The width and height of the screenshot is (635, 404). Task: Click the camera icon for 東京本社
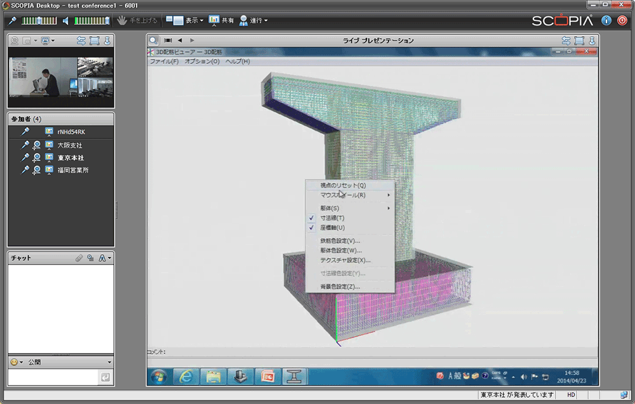point(36,158)
